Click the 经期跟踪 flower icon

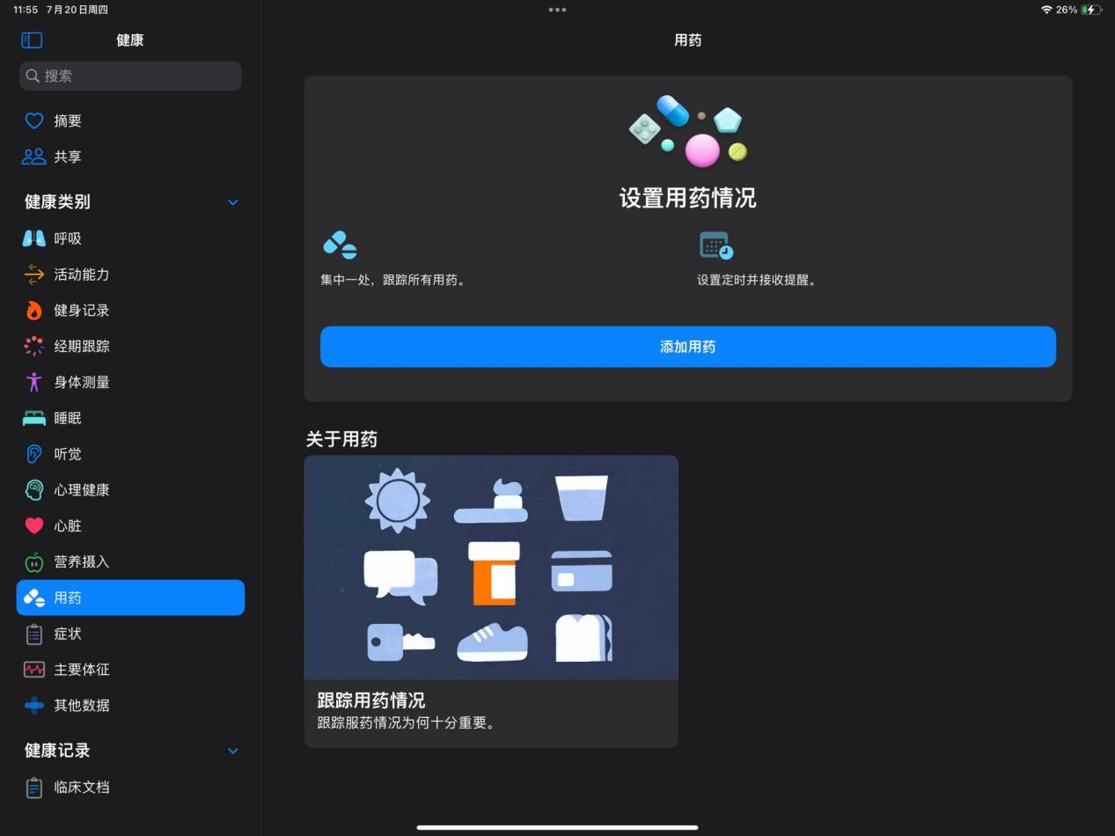tap(33, 346)
